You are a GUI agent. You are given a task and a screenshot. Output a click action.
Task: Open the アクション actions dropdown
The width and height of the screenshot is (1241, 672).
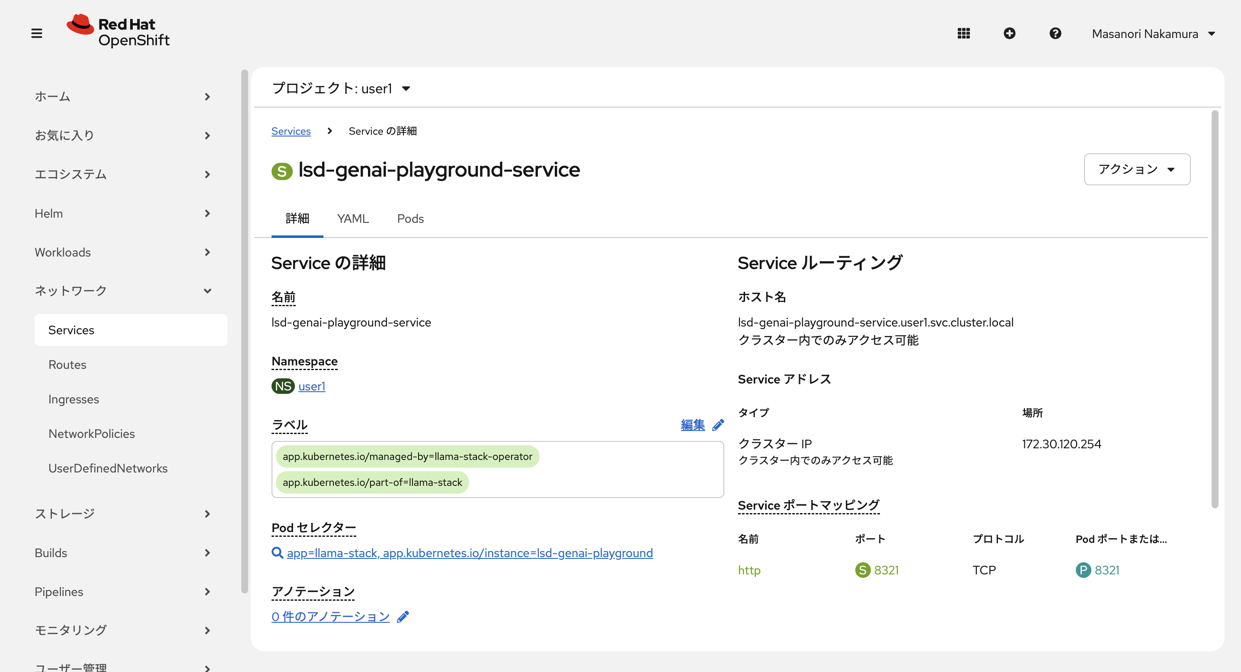coord(1136,169)
